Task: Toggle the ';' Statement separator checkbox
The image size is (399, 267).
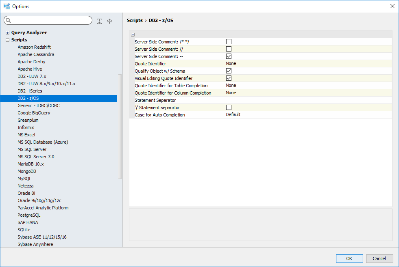Action: tap(229, 108)
